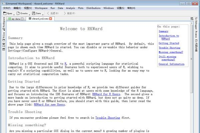Click the Create new document icon
200x133 pixels.
[18, 13]
